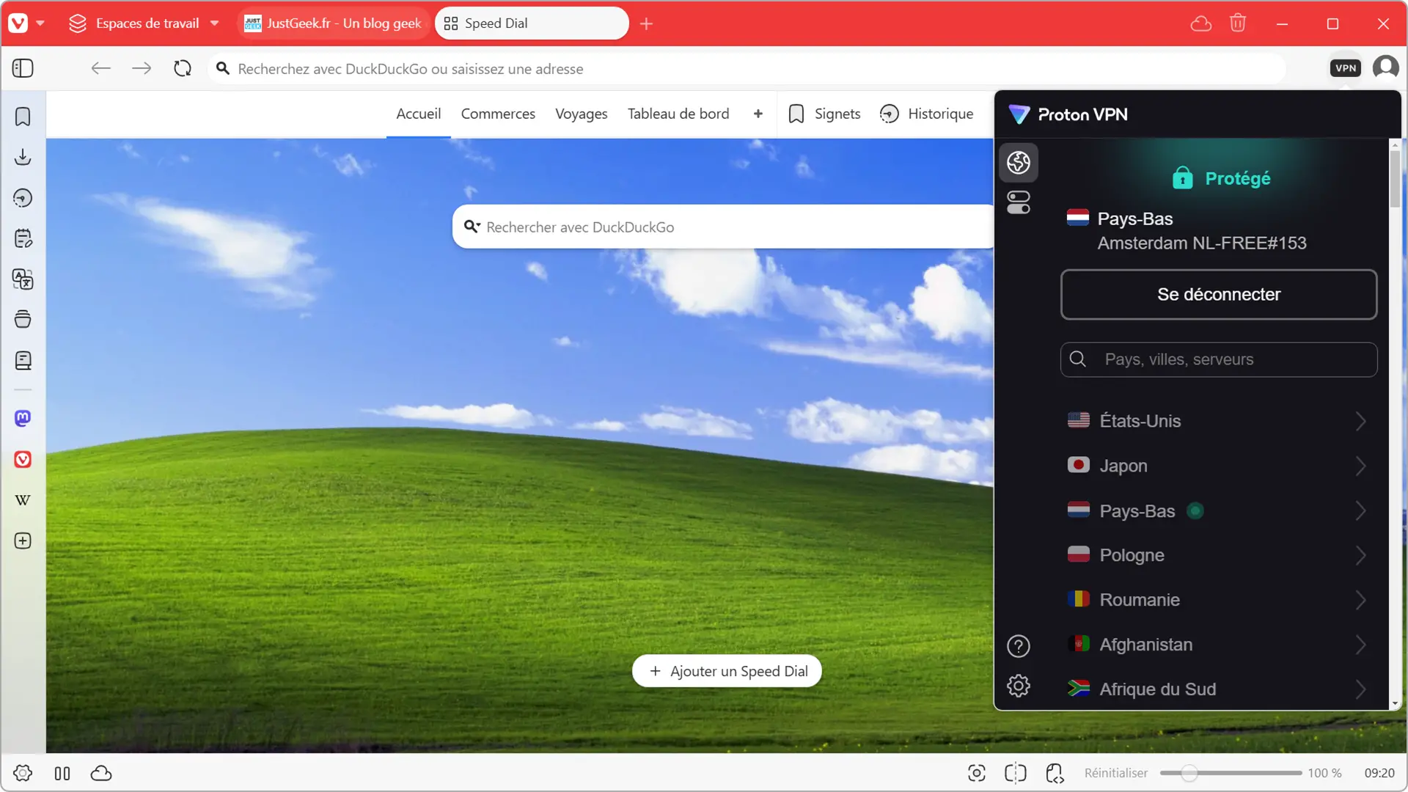1408x792 pixels.
Task: Open page actions in status bar
Action: click(x=1055, y=773)
